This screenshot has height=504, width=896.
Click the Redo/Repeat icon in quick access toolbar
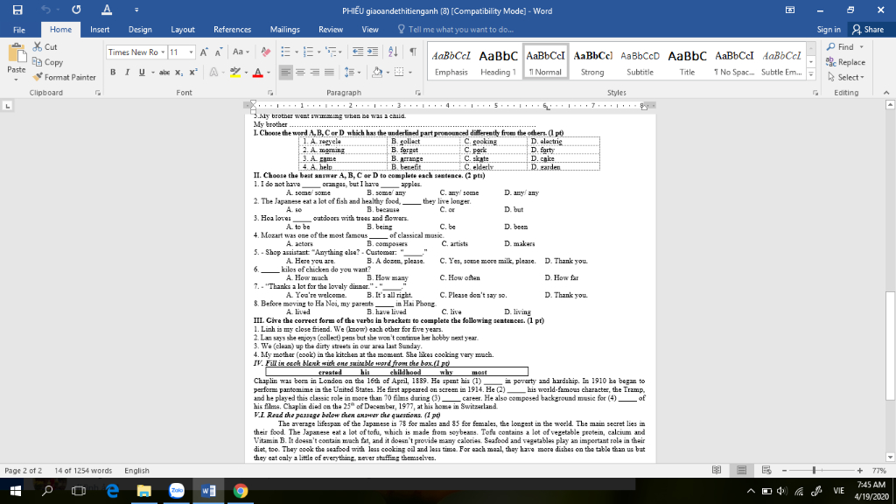click(76, 10)
